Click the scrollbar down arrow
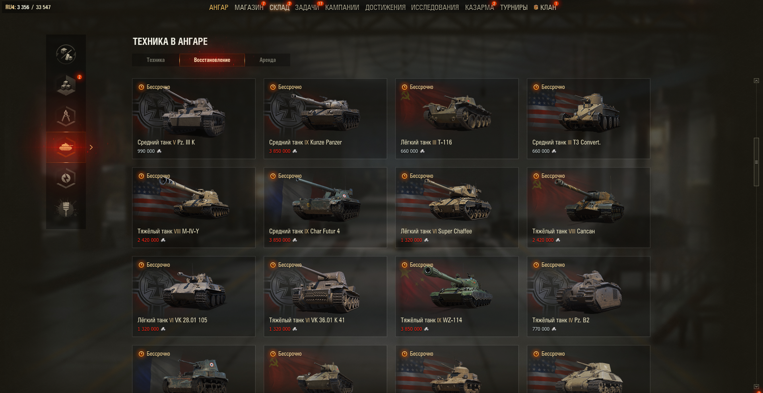The height and width of the screenshot is (393, 763). (756, 386)
